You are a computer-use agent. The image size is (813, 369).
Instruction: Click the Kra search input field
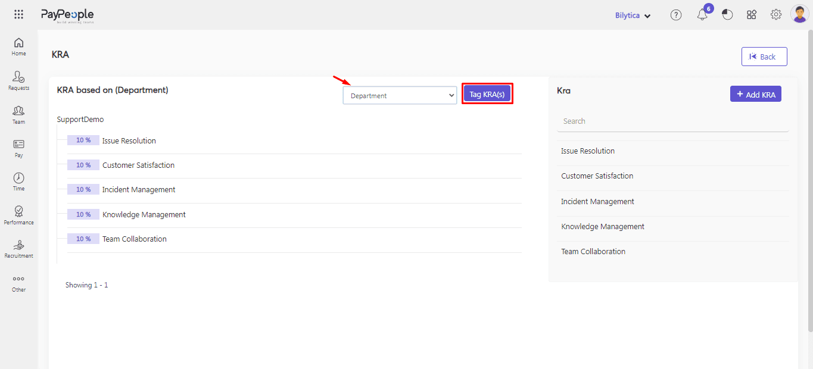tap(672, 121)
